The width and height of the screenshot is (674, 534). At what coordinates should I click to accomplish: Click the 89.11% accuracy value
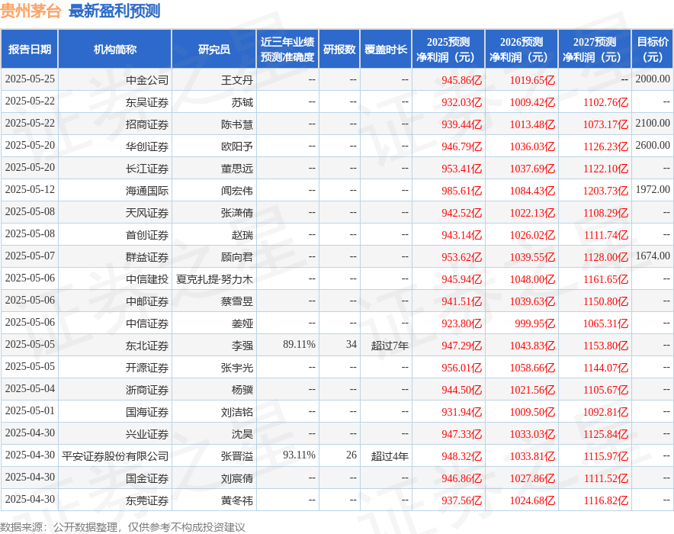coord(299,344)
